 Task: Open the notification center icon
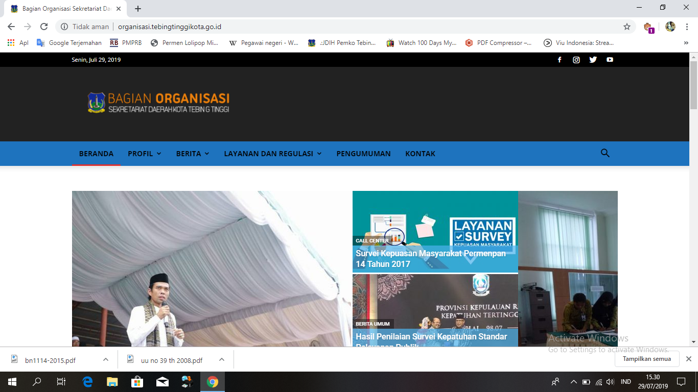(681, 381)
